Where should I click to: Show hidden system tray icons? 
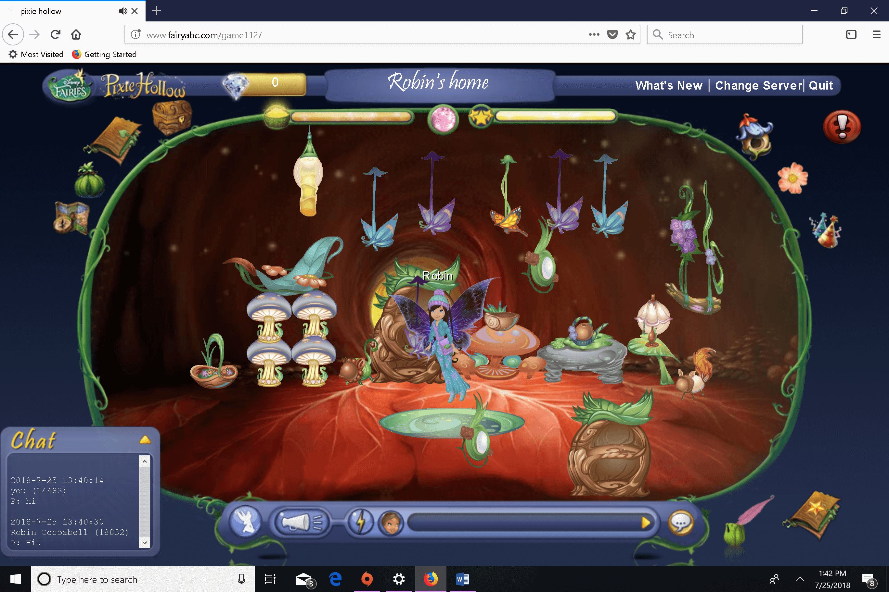tap(800, 579)
